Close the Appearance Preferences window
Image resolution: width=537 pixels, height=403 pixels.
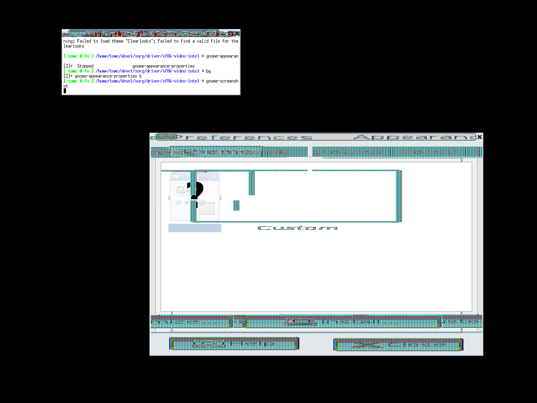click(479, 137)
